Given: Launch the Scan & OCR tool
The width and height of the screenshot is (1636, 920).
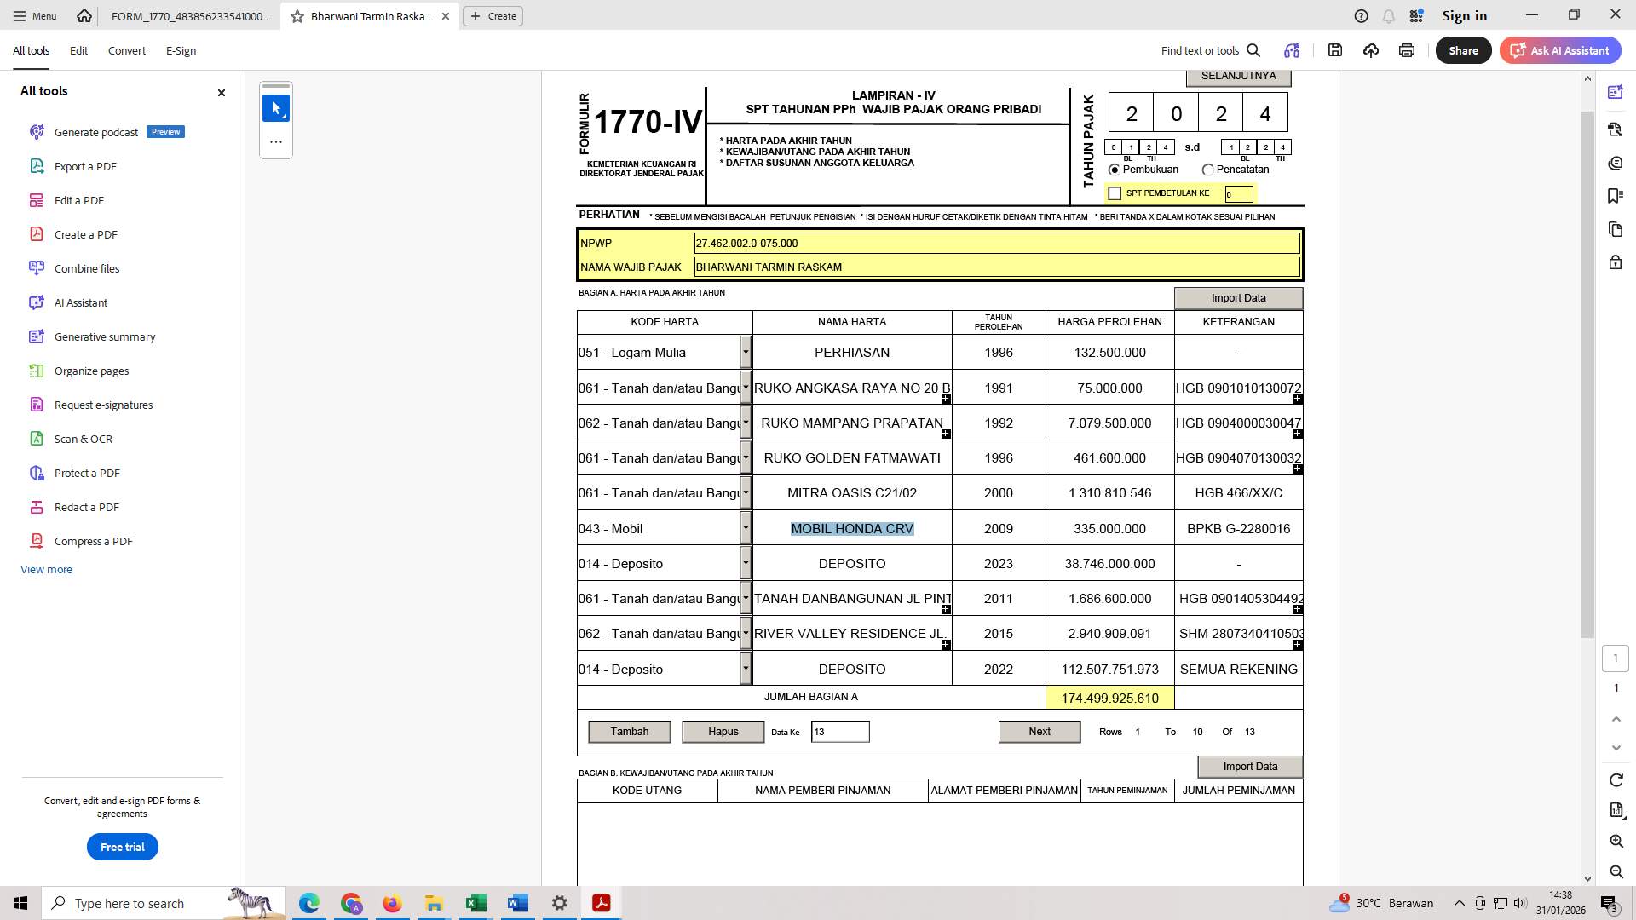Looking at the screenshot, I should pyautogui.click(x=84, y=439).
